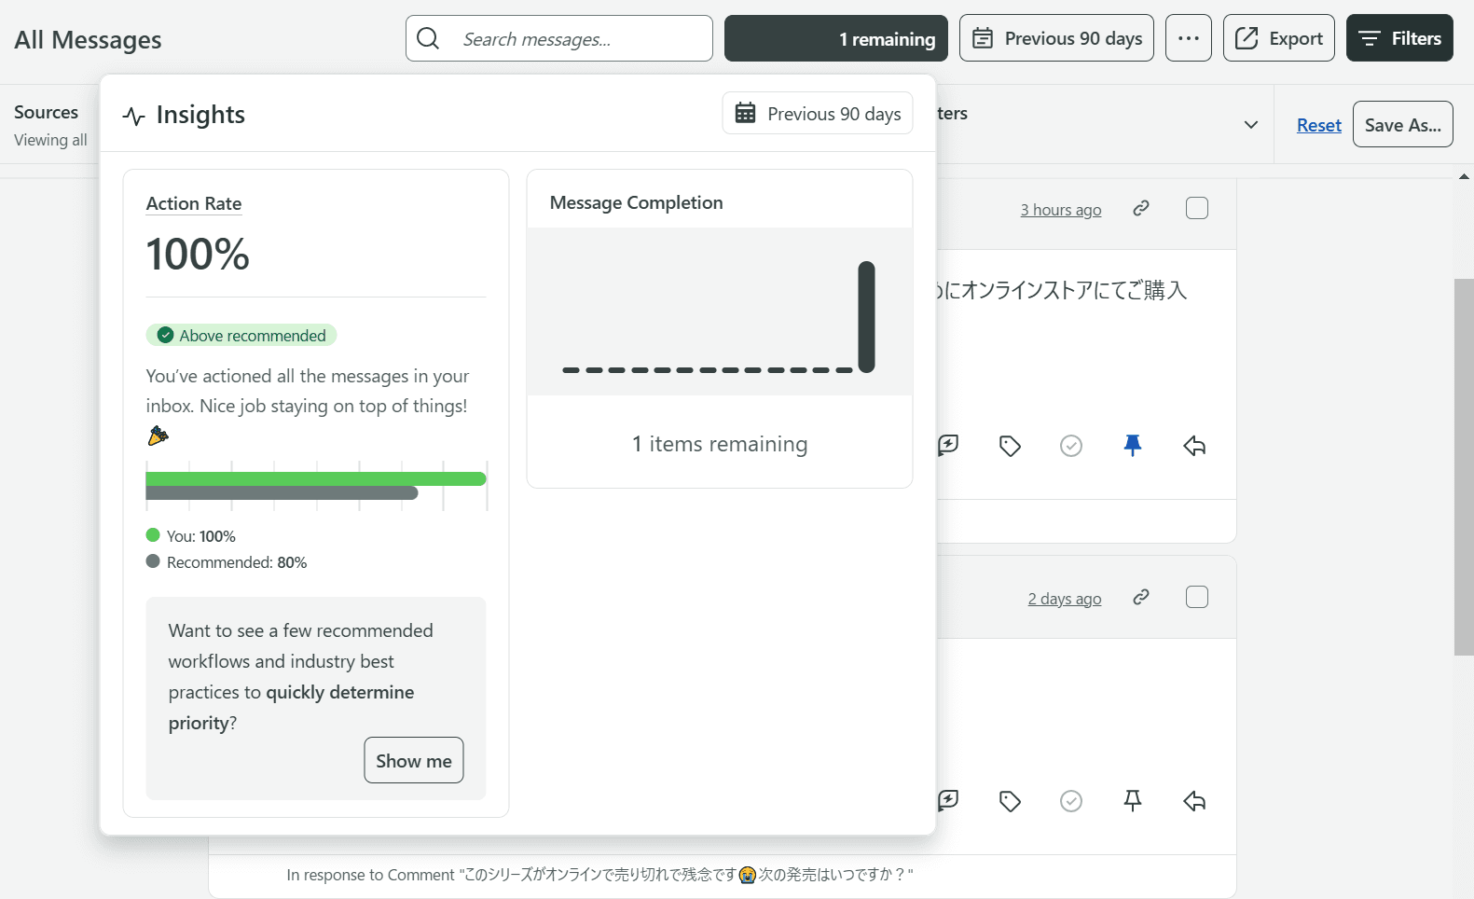The width and height of the screenshot is (1474, 899).
Task: Click the Search messages field
Action: (578, 38)
